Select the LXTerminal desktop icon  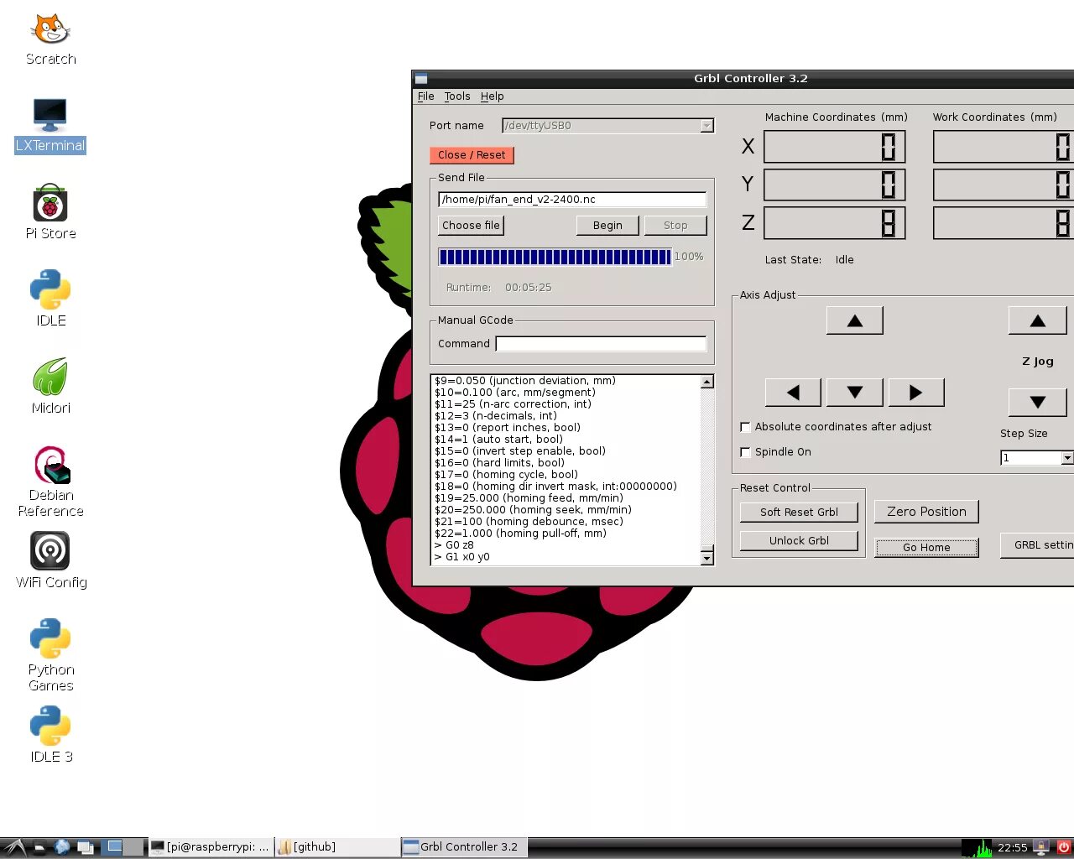tap(50, 126)
